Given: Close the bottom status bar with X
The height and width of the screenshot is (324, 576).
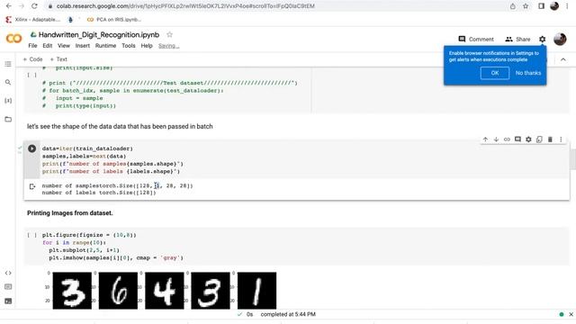Looking at the screenshot, I should (x=571, y=314).
